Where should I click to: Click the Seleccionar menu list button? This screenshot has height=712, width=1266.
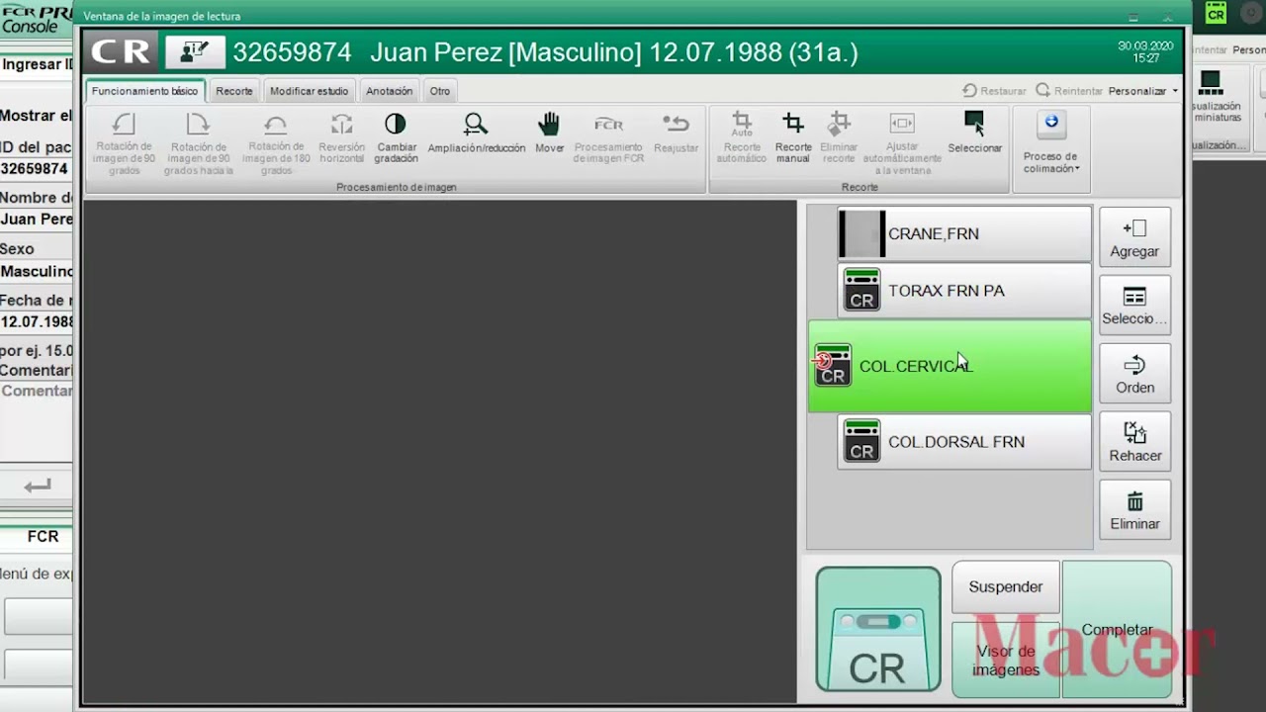point(1134,306)
